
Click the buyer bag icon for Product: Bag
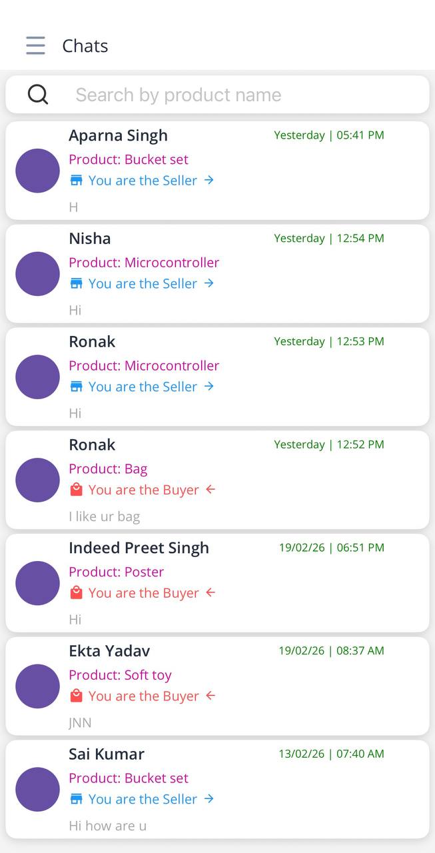(x=77, y=490)
